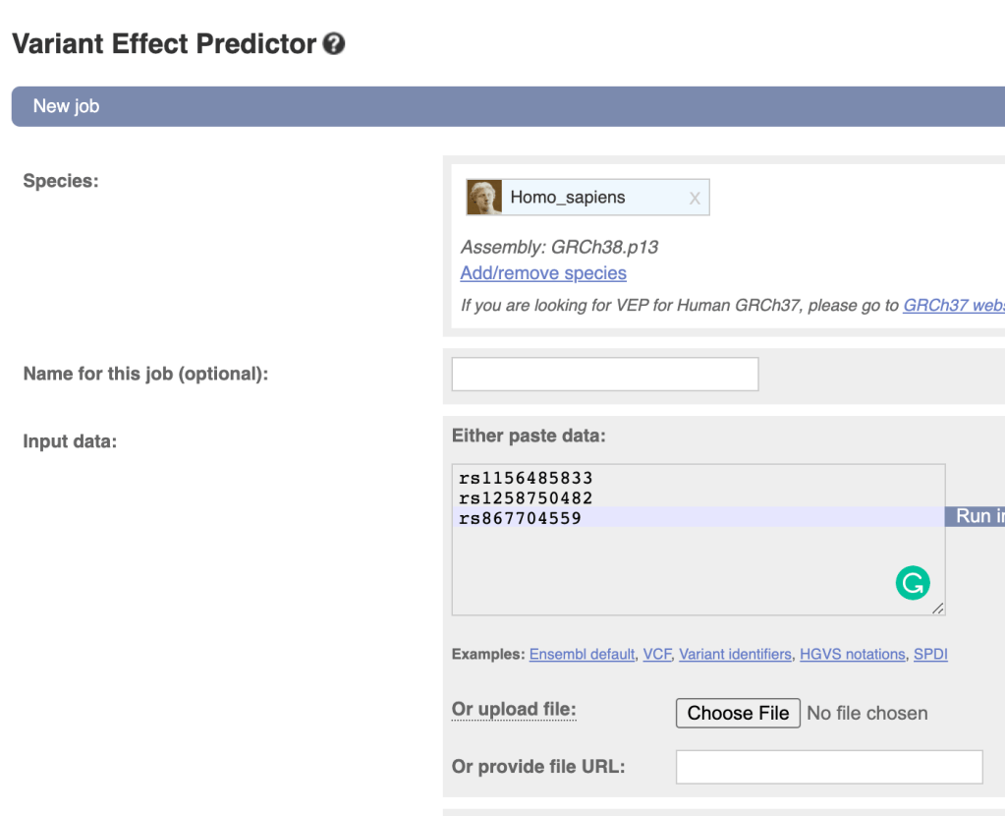Image resolution: width=1005 pixels, height=816 pixels.
Task: Go to the GRCh37 website link
Action: 953,305
